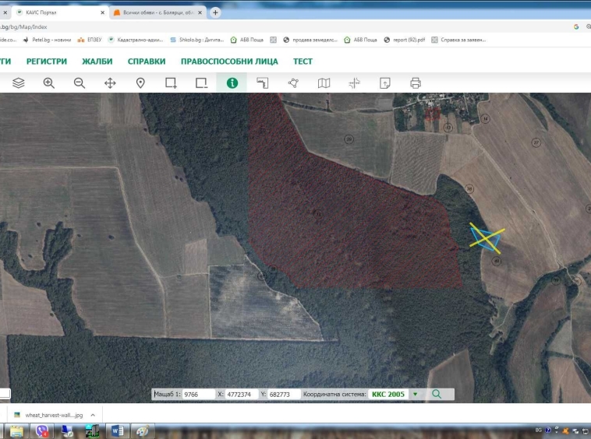Open the map layers panel
Screen dimensions: 591x439
[19, 83]
